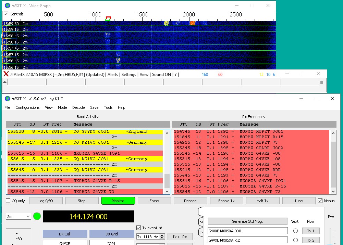Viewport: 343px width, 245px height.
Task: Click the Wide Graph window globe icon
Action: click(8, 5)
